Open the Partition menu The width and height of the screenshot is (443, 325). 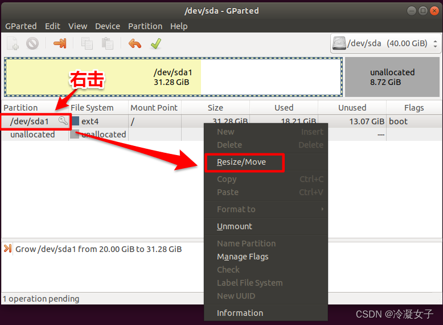pyautogui.click(x=145, y=26)
